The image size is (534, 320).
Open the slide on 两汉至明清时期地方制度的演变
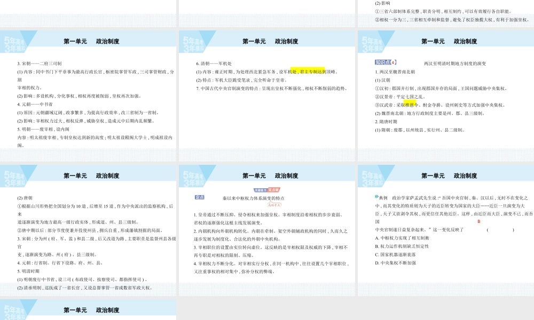(x=446, y=95)
